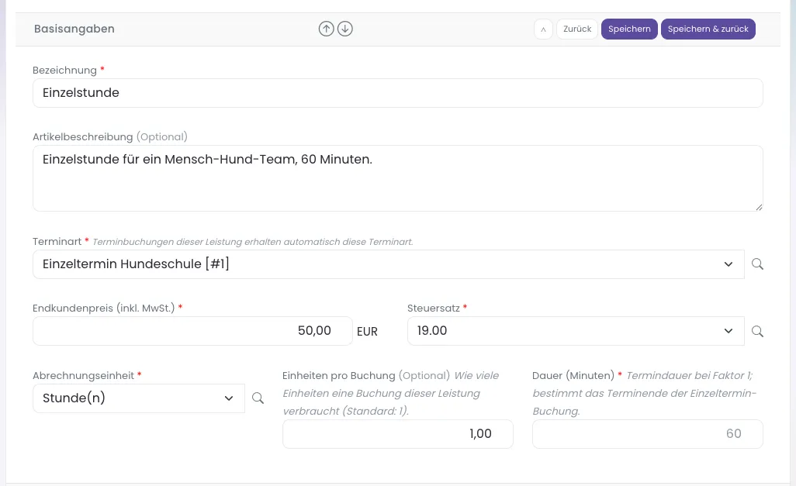Collapse the Basisangaben section with the caret icon
Viewport: 796px width, 486px height.
(543, 29)
